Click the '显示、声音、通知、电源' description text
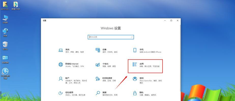Viewport: 235px width, 101px height. click(x=75, y=52)
